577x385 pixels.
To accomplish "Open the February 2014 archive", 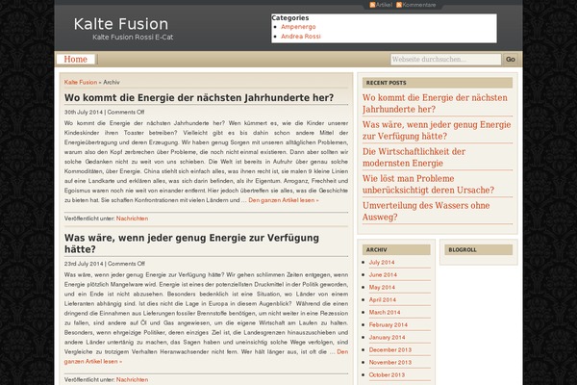I will (x=389, y=325).
